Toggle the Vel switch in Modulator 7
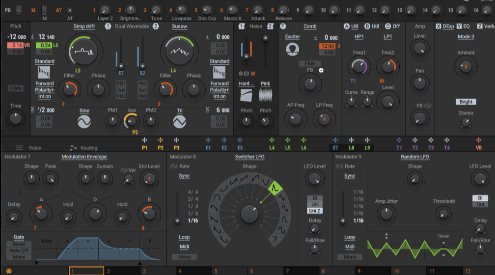The width and height of the screenshot is (495, 275). click(124, 170)
